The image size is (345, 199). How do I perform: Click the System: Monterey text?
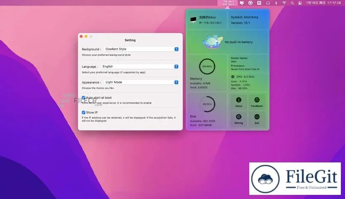pyautogui.click(x=244, y=17)
